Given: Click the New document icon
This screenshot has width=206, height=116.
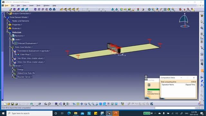Looking at the screenshot, I should click(5, 104).
